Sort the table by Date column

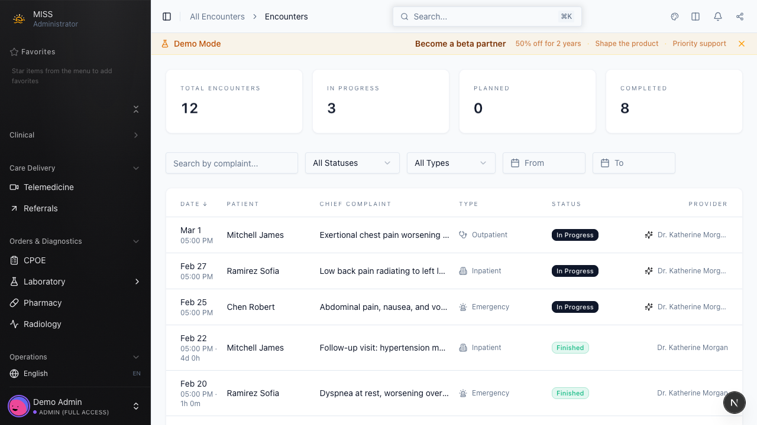tap(193, 204)
